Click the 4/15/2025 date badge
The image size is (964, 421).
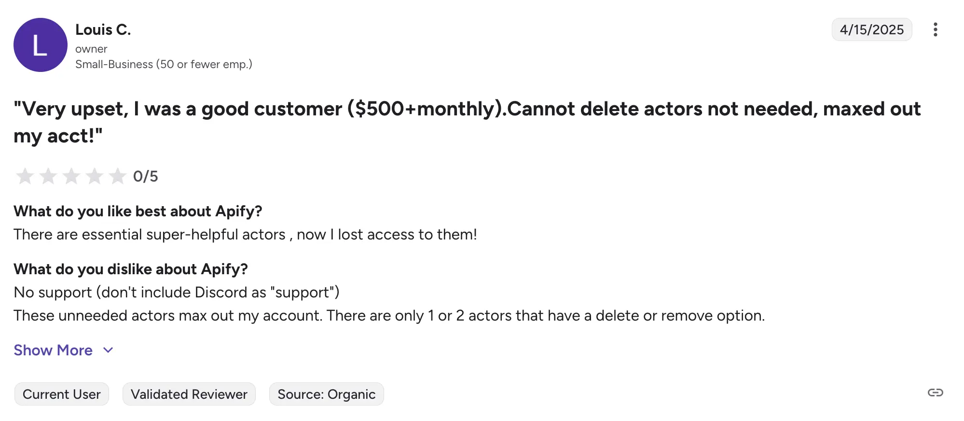(871, 29)
